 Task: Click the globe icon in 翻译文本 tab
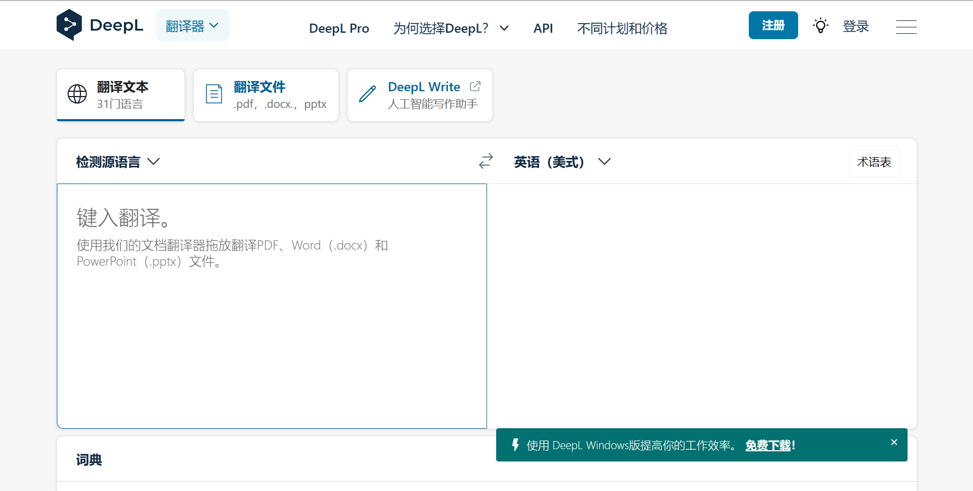coord(77,94)
